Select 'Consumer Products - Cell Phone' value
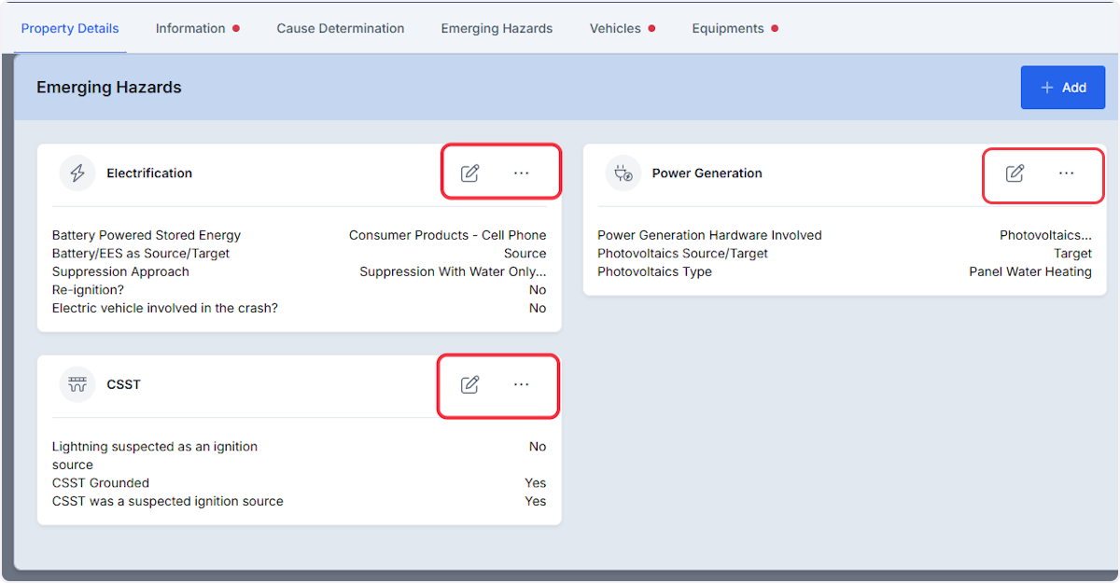The image size is (1120, 583). (x=448, y=235)
